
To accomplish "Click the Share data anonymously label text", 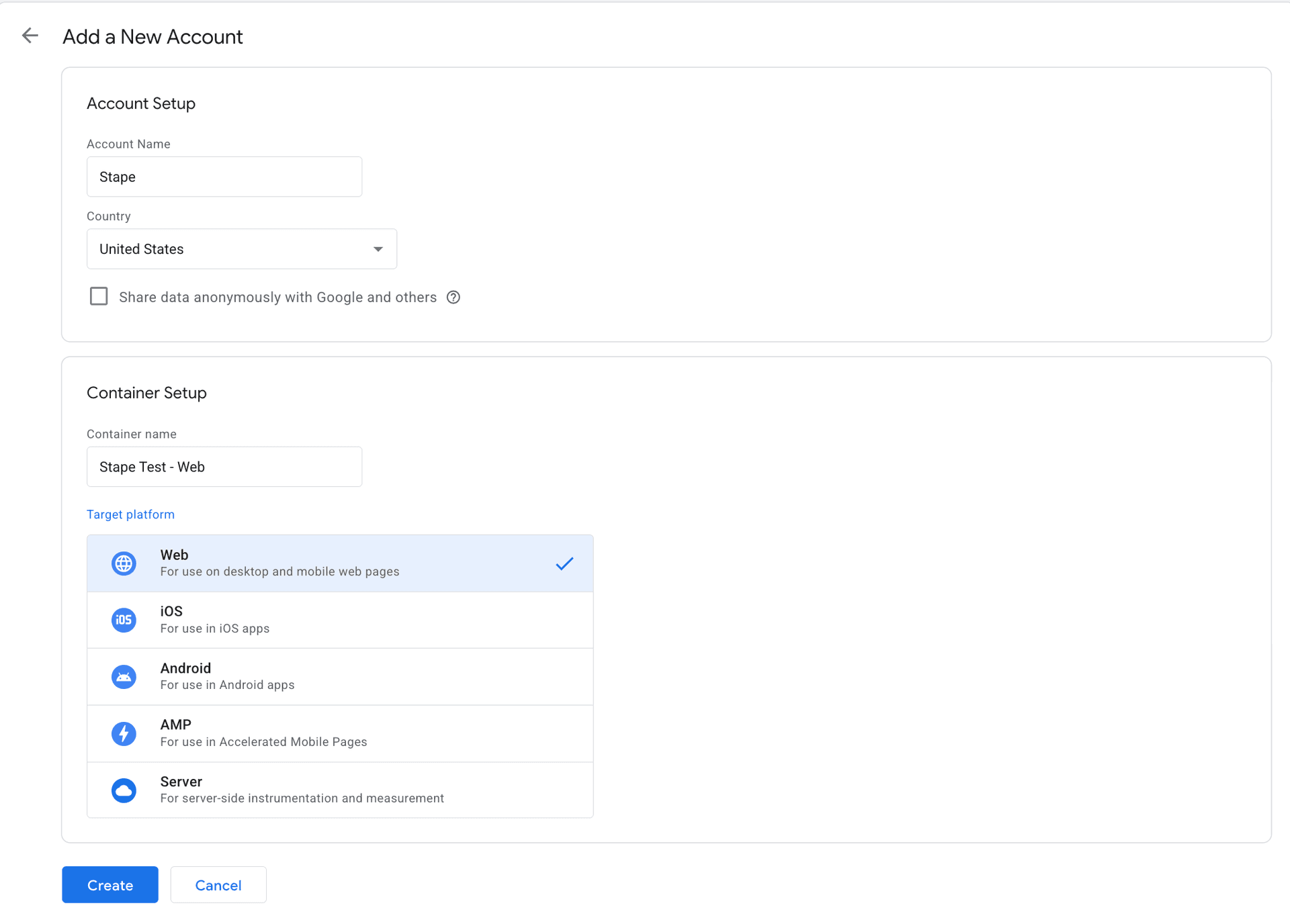I will (276, 297).
